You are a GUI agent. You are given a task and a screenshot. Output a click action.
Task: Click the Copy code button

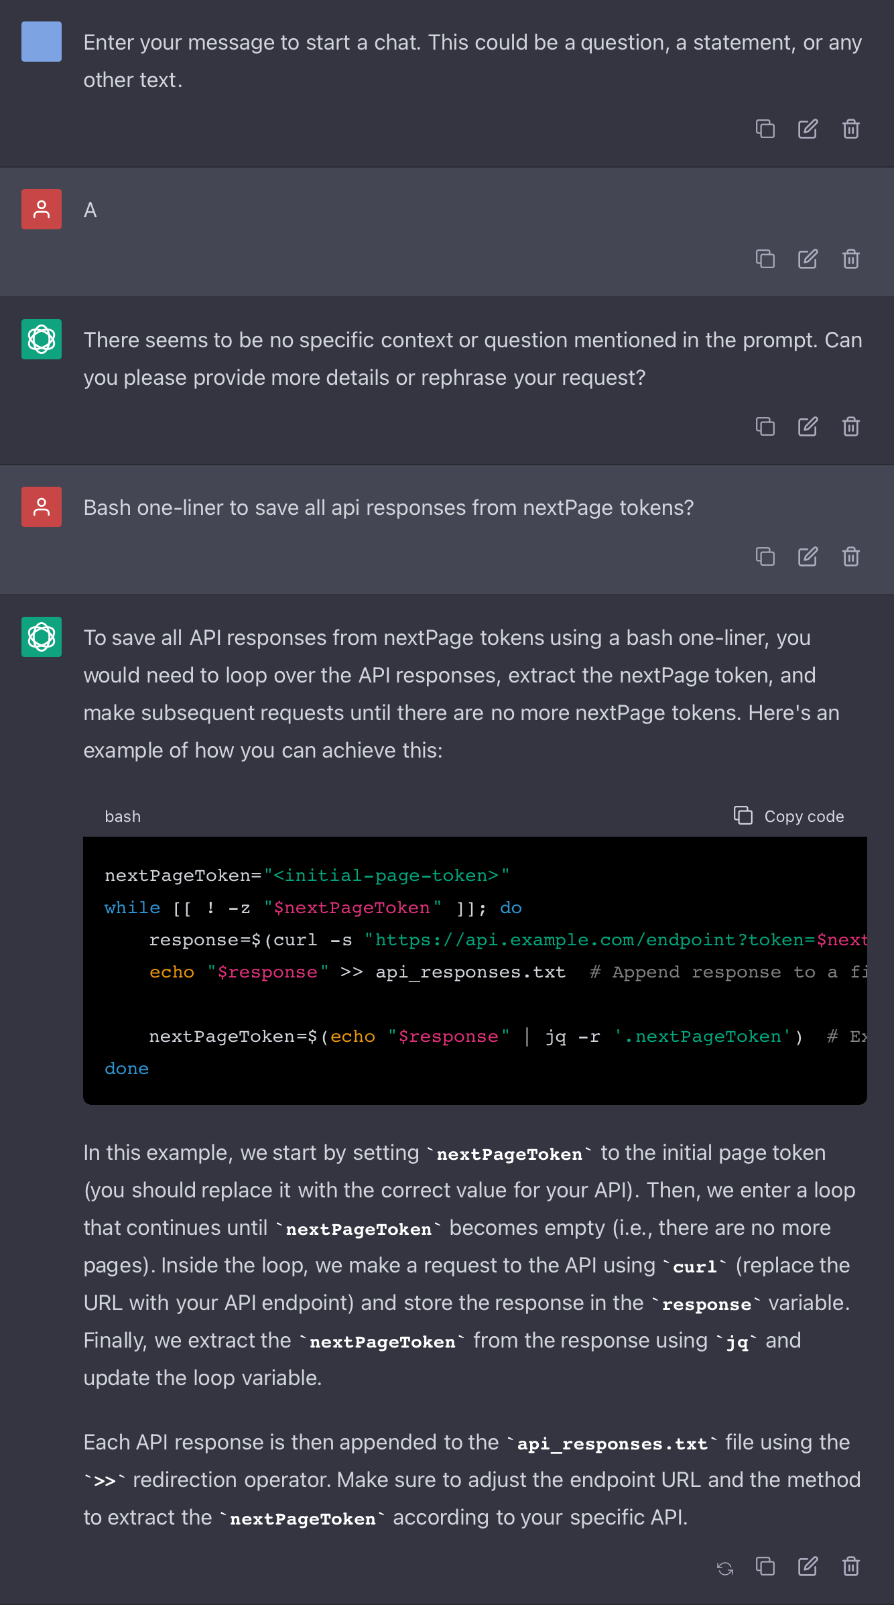pos(789,816)
